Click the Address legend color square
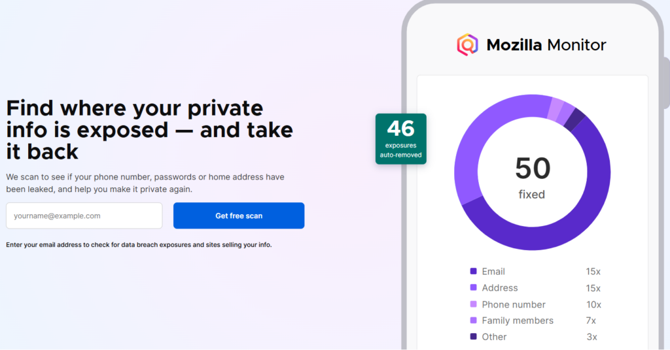The image size is (670, 350). (x=473, y=287)
